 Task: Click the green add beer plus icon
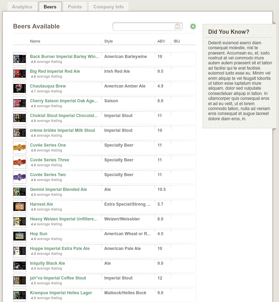193,26
